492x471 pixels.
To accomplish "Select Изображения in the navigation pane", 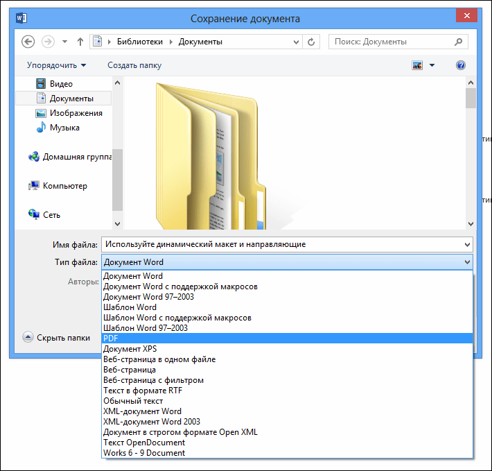I will click(76, 113).
